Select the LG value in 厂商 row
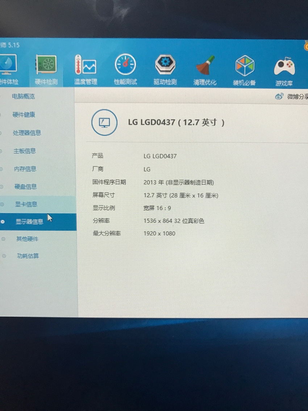 point(147,169)
